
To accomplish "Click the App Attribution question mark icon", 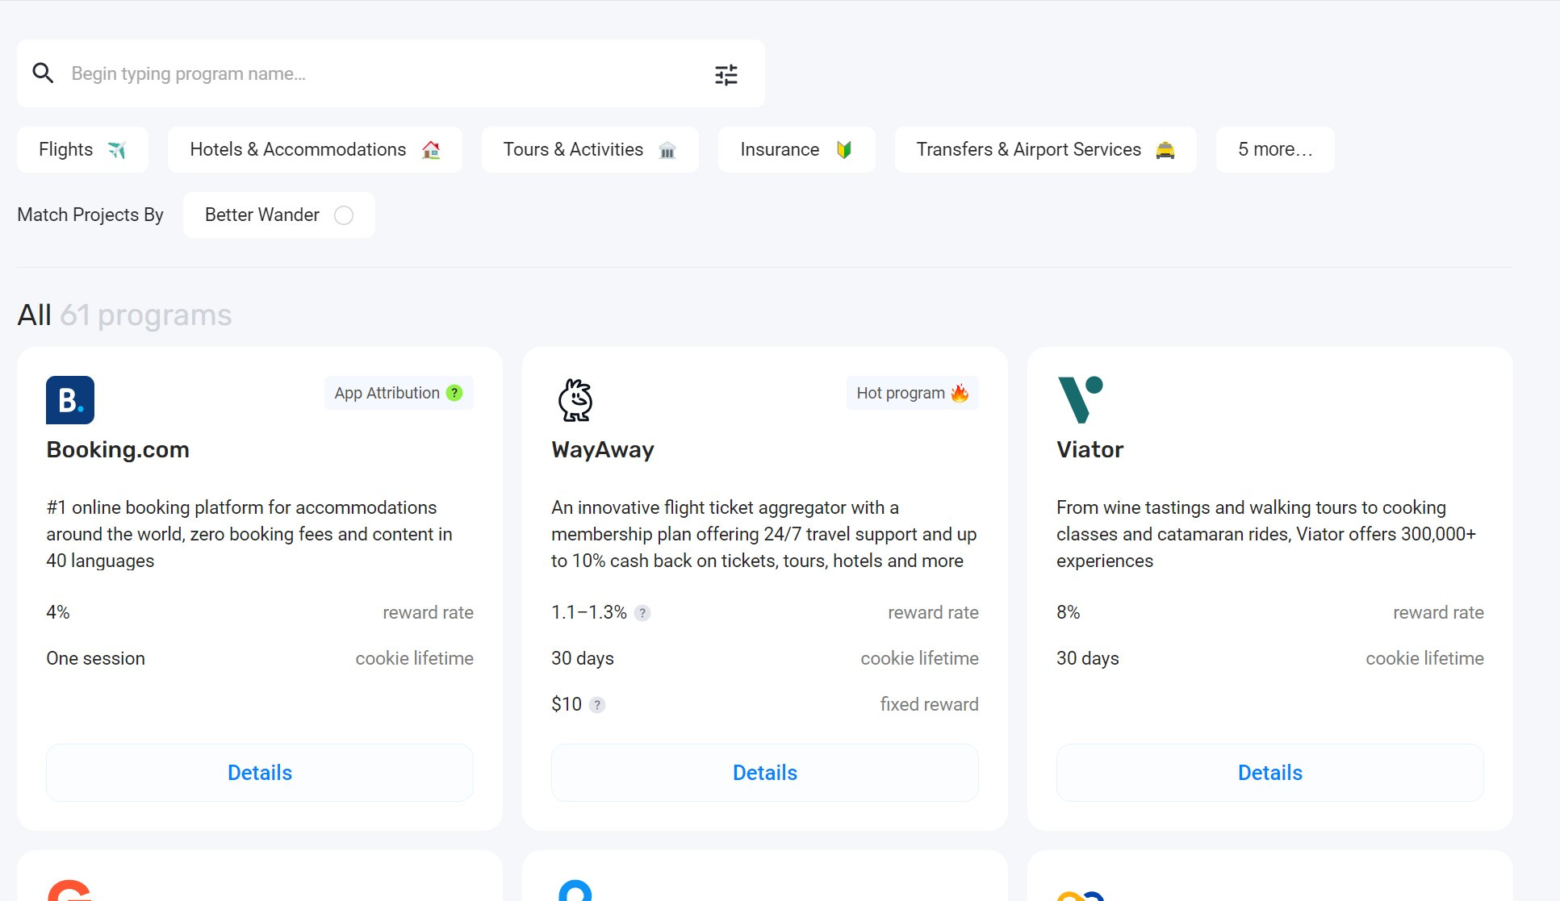I will coord(454,393).
